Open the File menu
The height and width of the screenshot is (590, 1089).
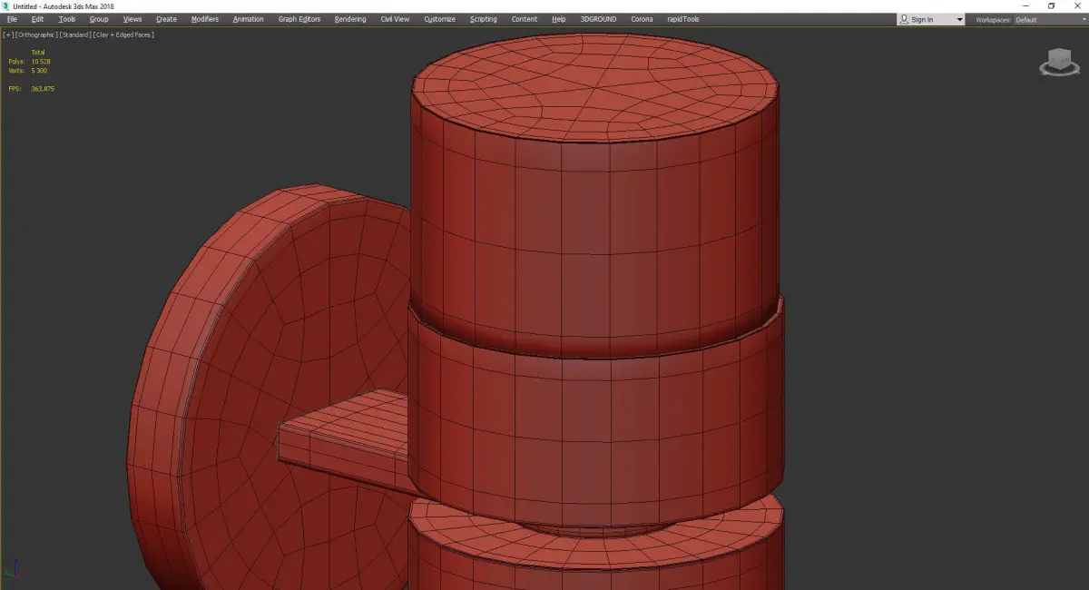coord(12,19)
